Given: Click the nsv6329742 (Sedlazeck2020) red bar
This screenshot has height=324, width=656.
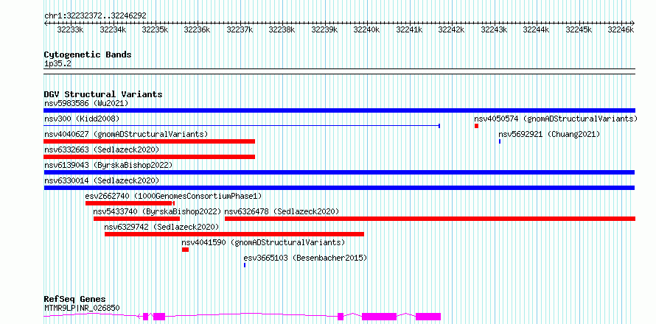Looking at the screenshot, I should pos(234,234).
